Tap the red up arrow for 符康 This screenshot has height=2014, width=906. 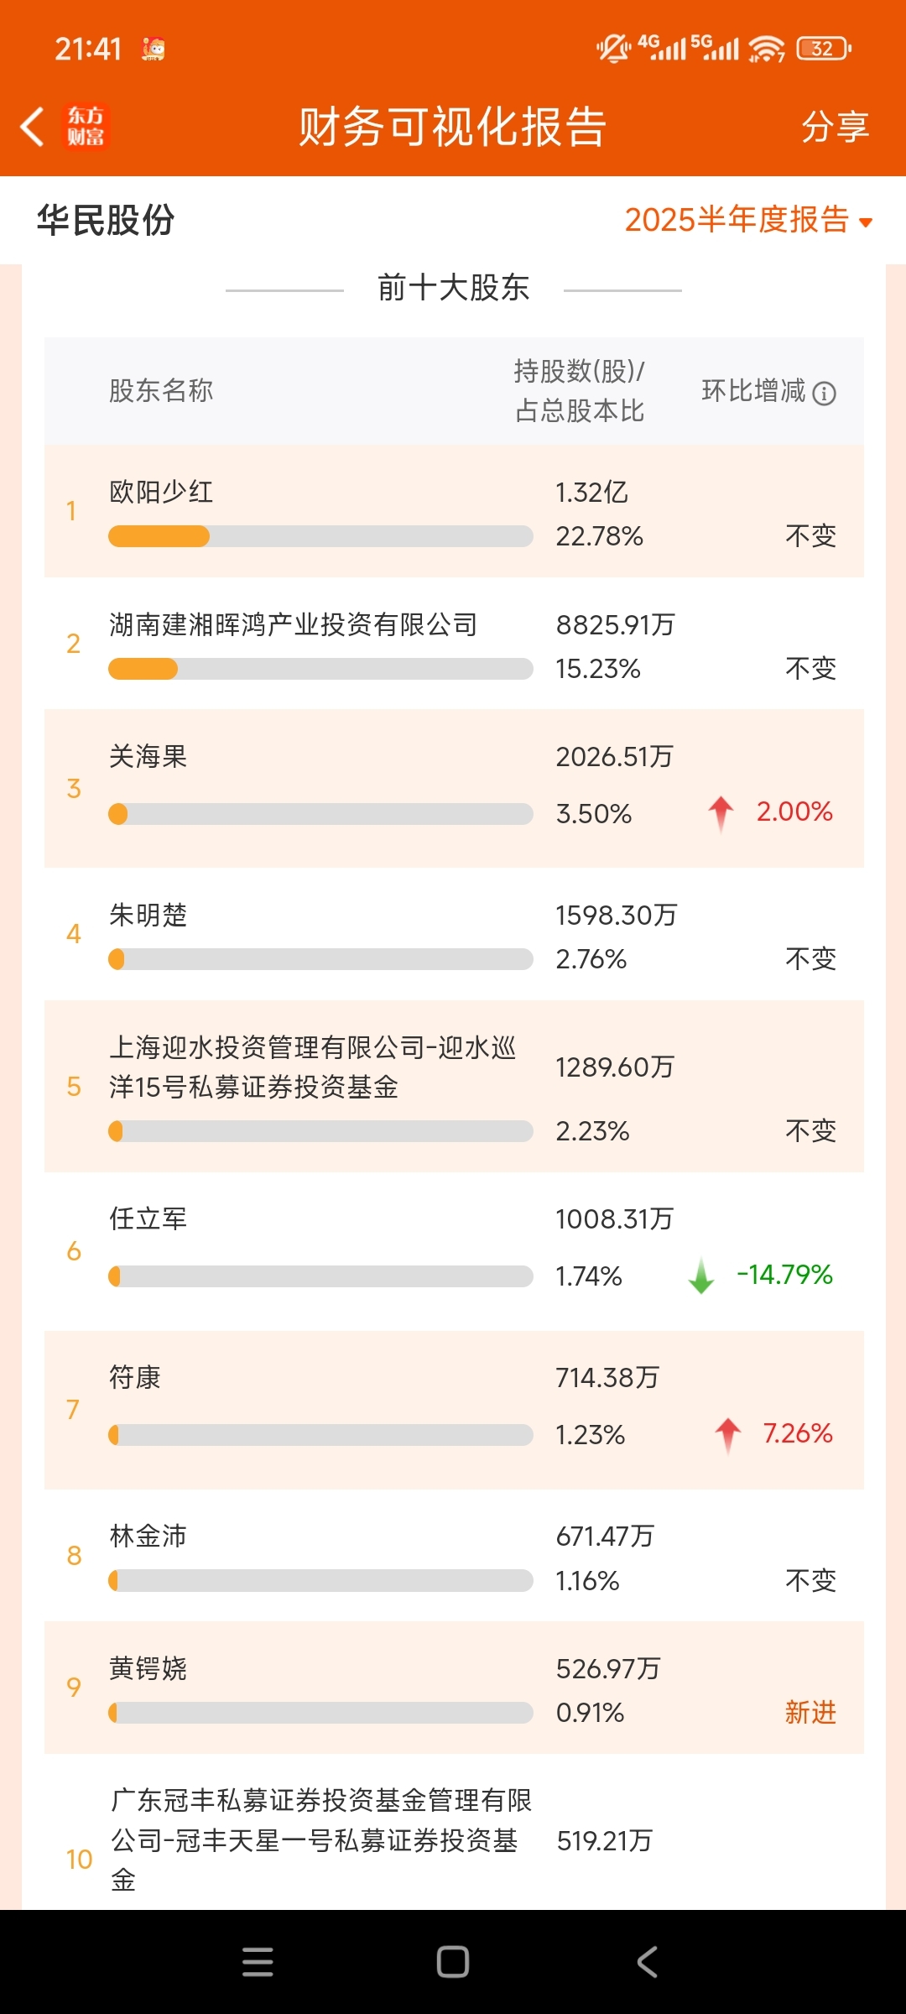[x=727, y=1434]
